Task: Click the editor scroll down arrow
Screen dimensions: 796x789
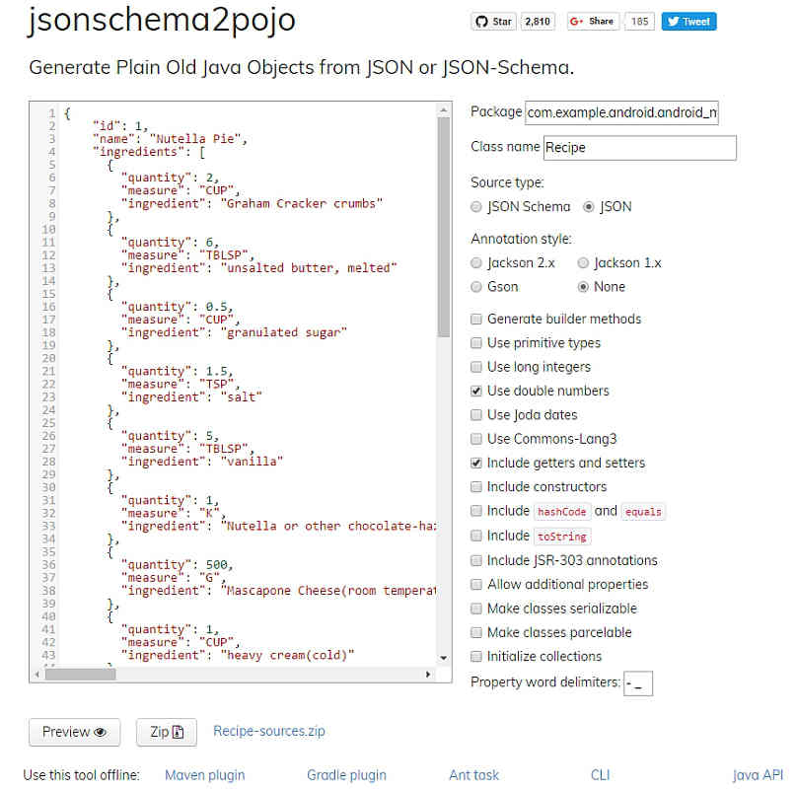Action: (443, 658)
